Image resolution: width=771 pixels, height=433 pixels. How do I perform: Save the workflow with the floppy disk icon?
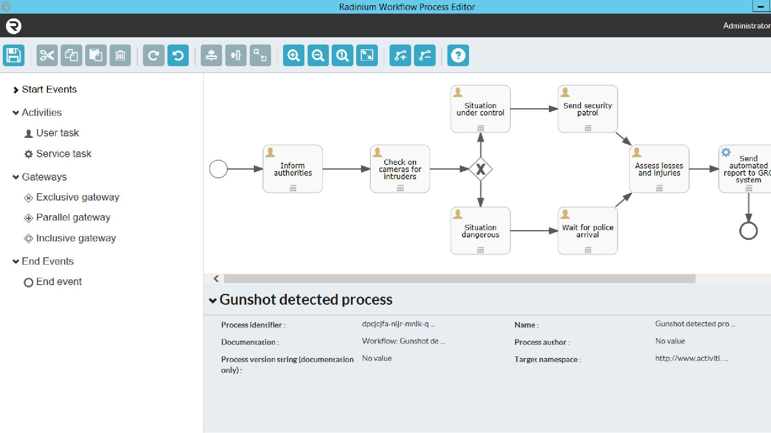pyautogui.click(x=14, y=55)
